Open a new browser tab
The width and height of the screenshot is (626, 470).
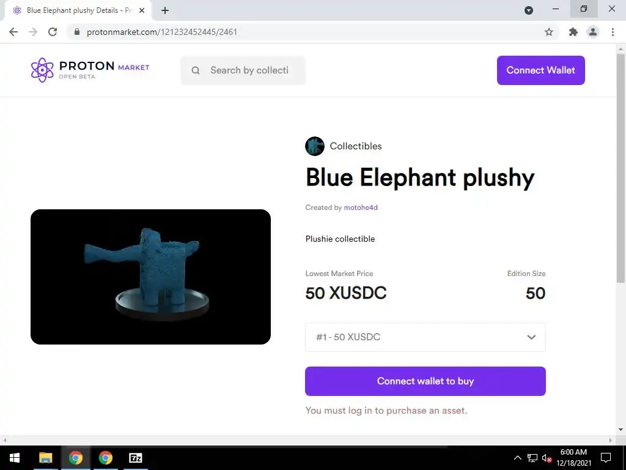[165, 10]
